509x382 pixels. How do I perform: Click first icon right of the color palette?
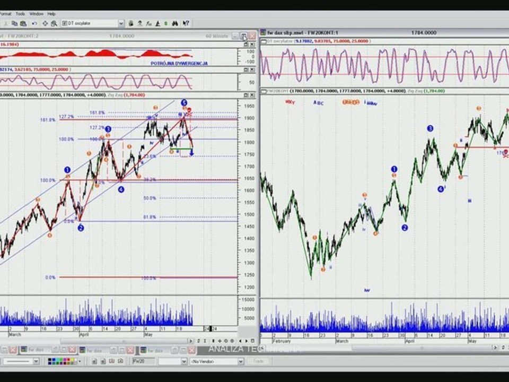[x=94, y=361]
